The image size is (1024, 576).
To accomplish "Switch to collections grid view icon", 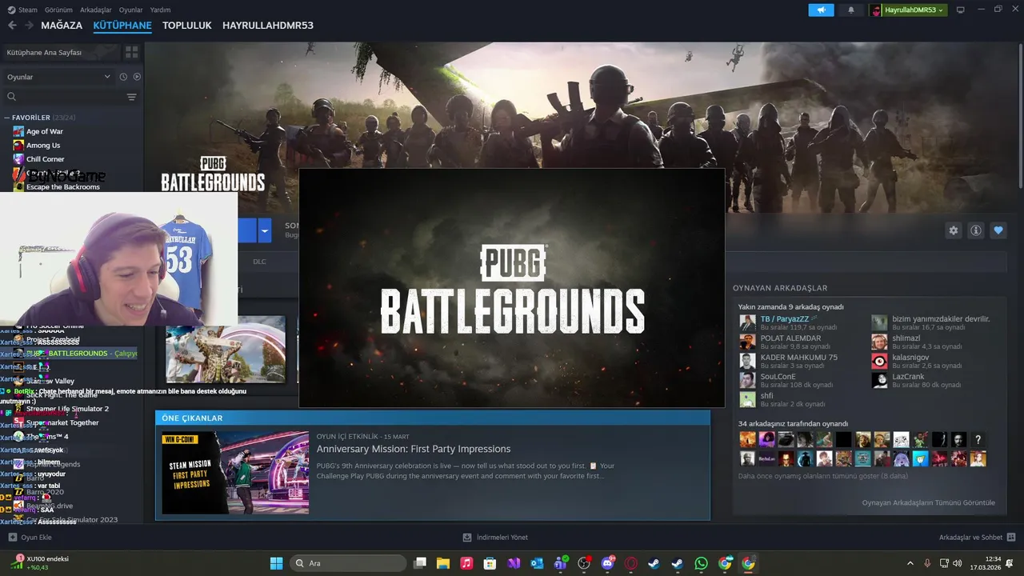I will point(132,52).
